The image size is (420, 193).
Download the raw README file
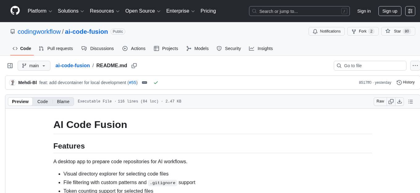pos(400,101)
